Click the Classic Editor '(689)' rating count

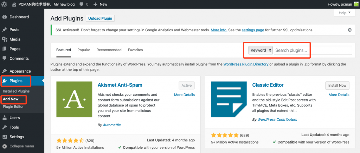(245, 135)
